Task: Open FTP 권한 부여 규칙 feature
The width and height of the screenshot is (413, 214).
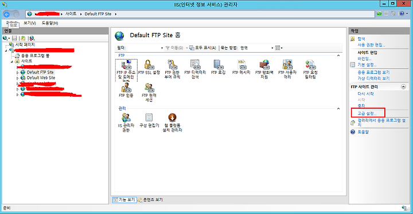Action: (172, 70)
